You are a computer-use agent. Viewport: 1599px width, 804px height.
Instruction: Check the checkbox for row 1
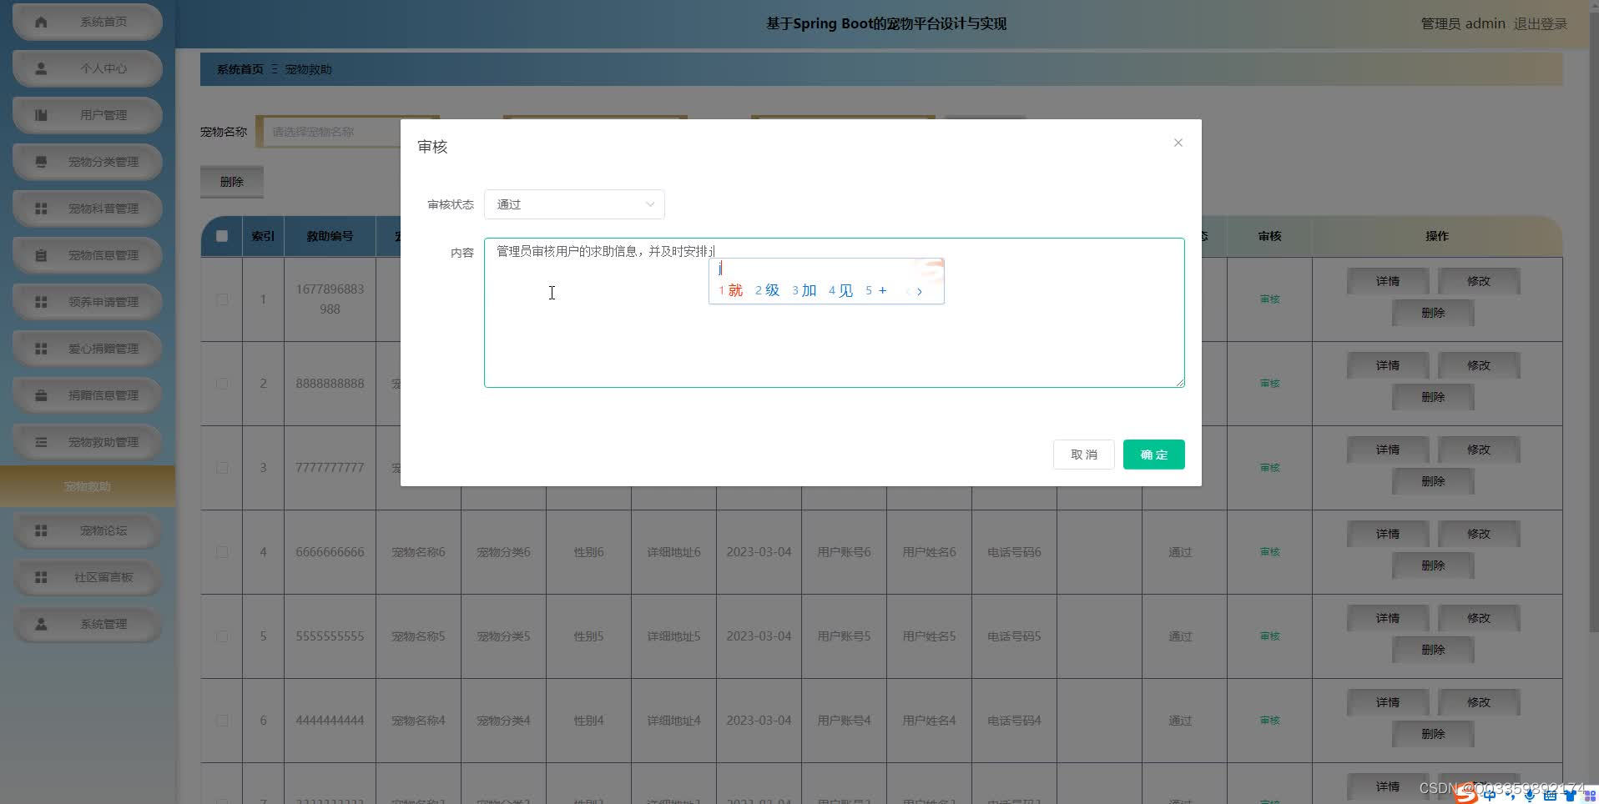[222, 299]
